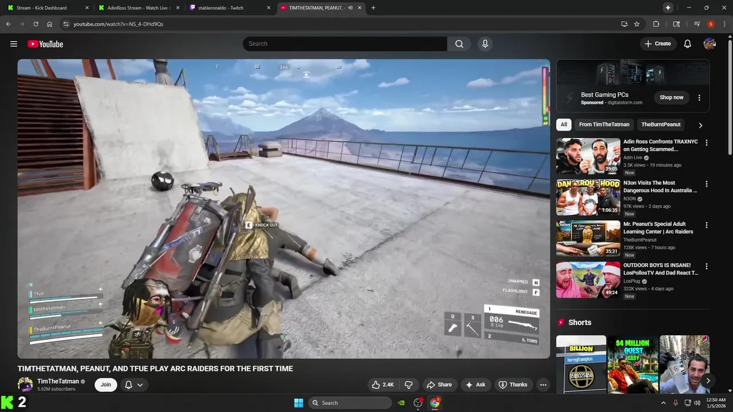
Task: Reload the current page
Action: pyautogui.click(x=36, y=24)
